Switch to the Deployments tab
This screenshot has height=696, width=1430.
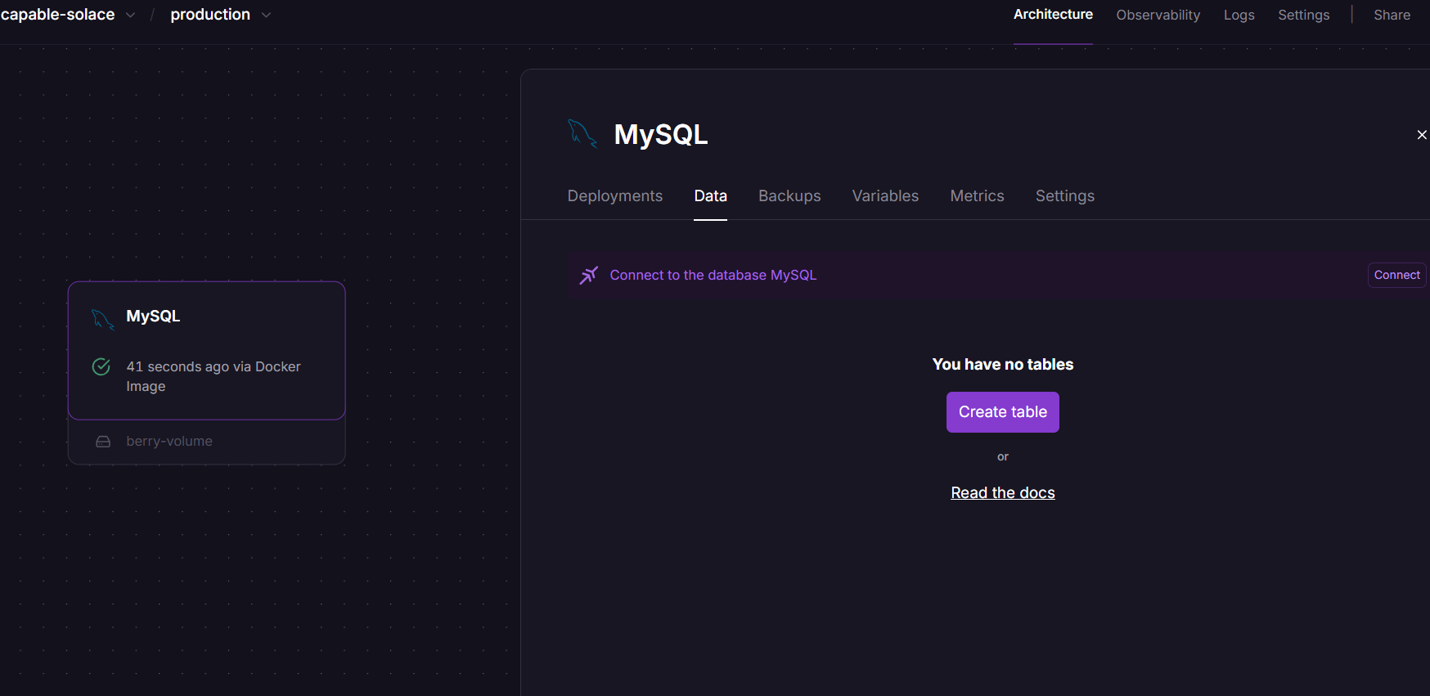click(x=615, y=196)
